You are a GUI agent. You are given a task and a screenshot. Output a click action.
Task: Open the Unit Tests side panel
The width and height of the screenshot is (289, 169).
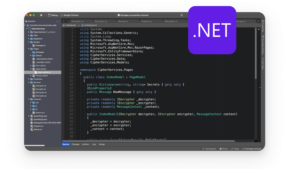[x=263, y=64]
